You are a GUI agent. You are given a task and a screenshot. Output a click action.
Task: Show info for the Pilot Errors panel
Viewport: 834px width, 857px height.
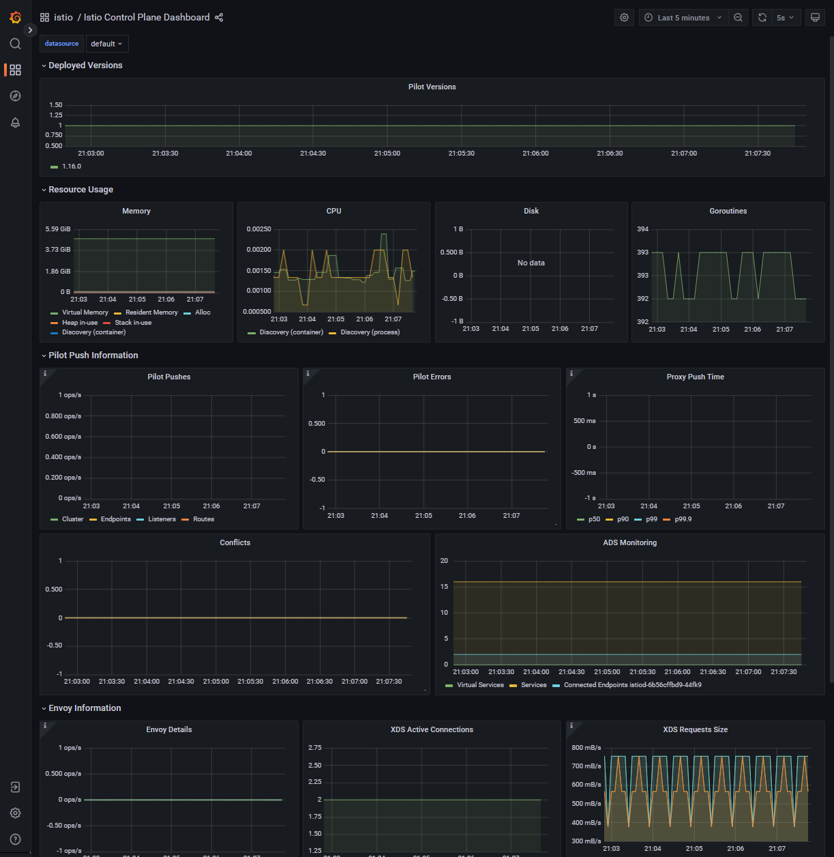tap(308, 373)
